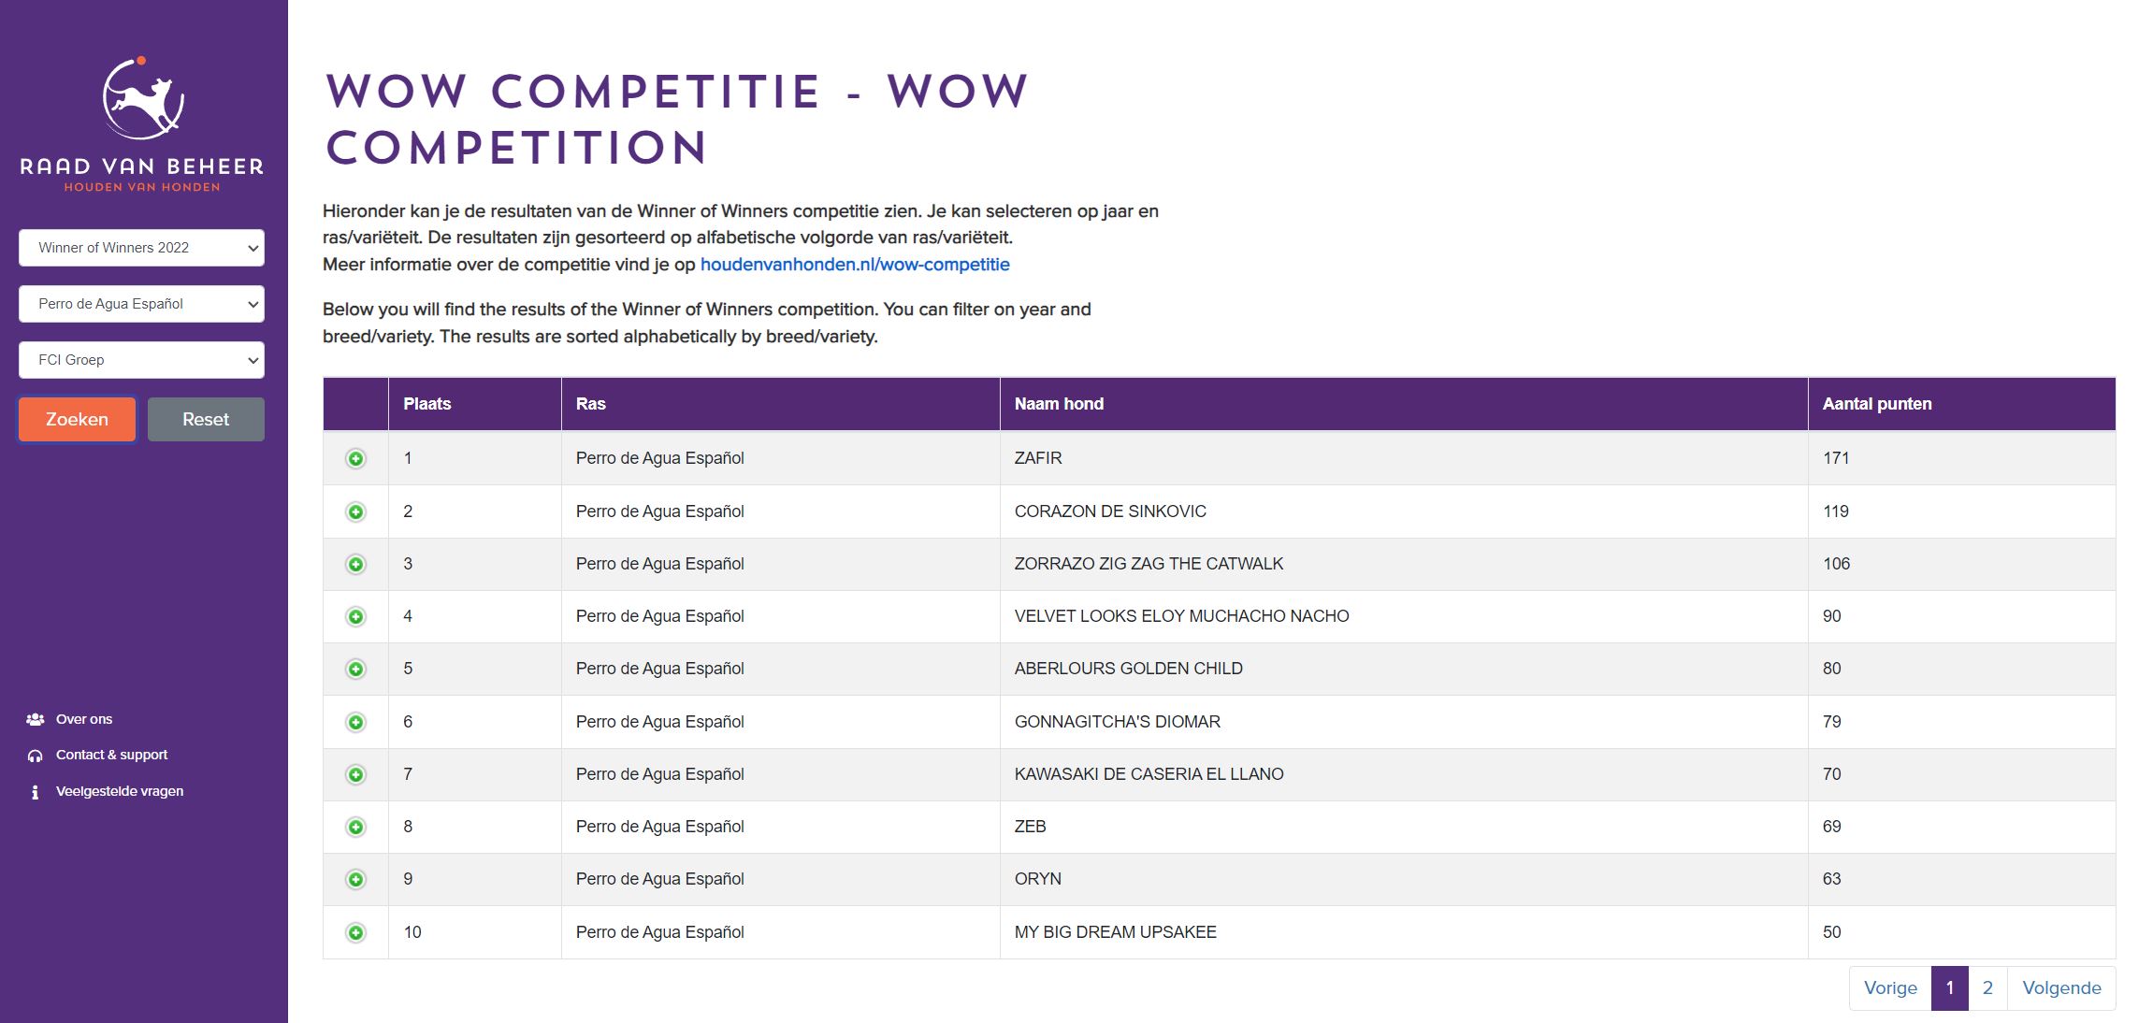Open the FCI Groep dropdown

click(x=141, y=360)
